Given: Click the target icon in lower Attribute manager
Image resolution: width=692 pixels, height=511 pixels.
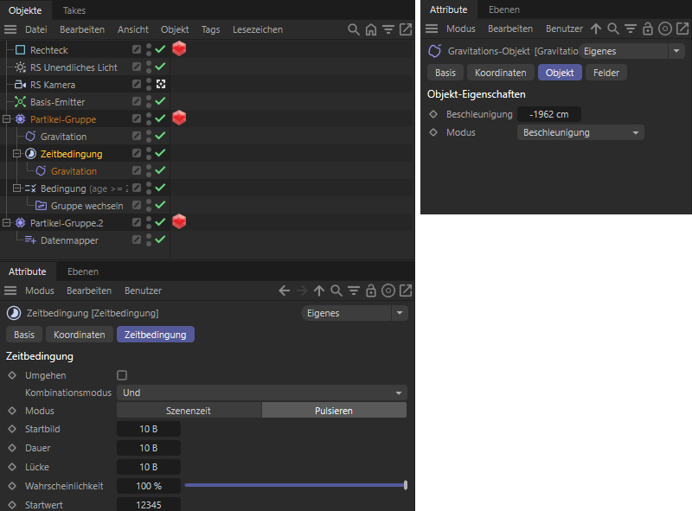Looking at the screenshot, I should (388, 291).
